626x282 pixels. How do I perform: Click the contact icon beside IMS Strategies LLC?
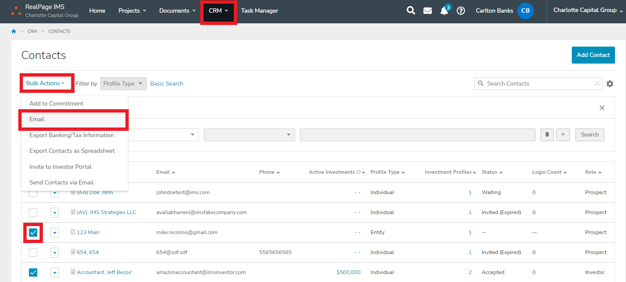pos(73,212)
